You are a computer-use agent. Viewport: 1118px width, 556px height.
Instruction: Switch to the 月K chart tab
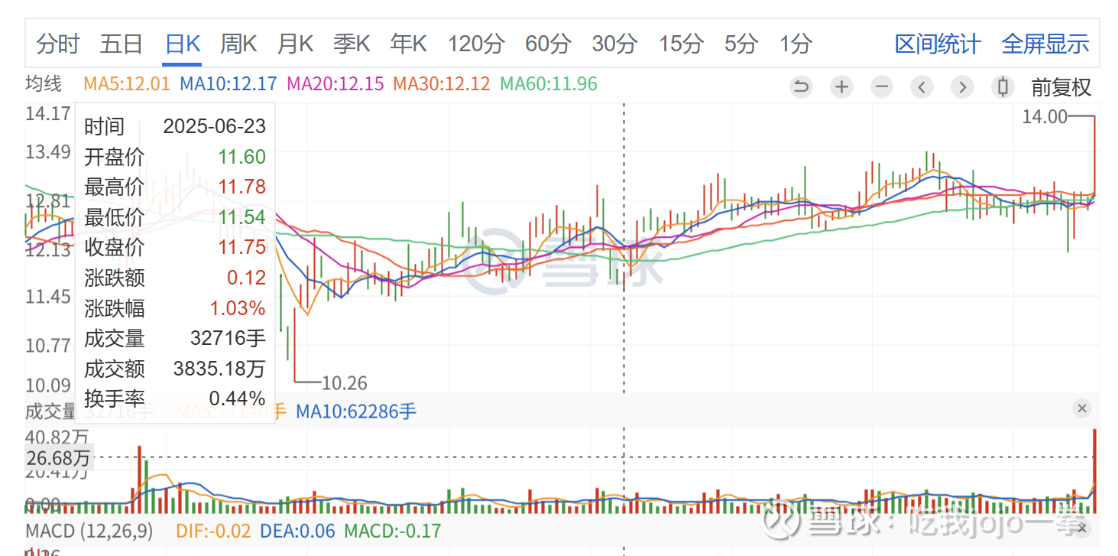(295, 44)
